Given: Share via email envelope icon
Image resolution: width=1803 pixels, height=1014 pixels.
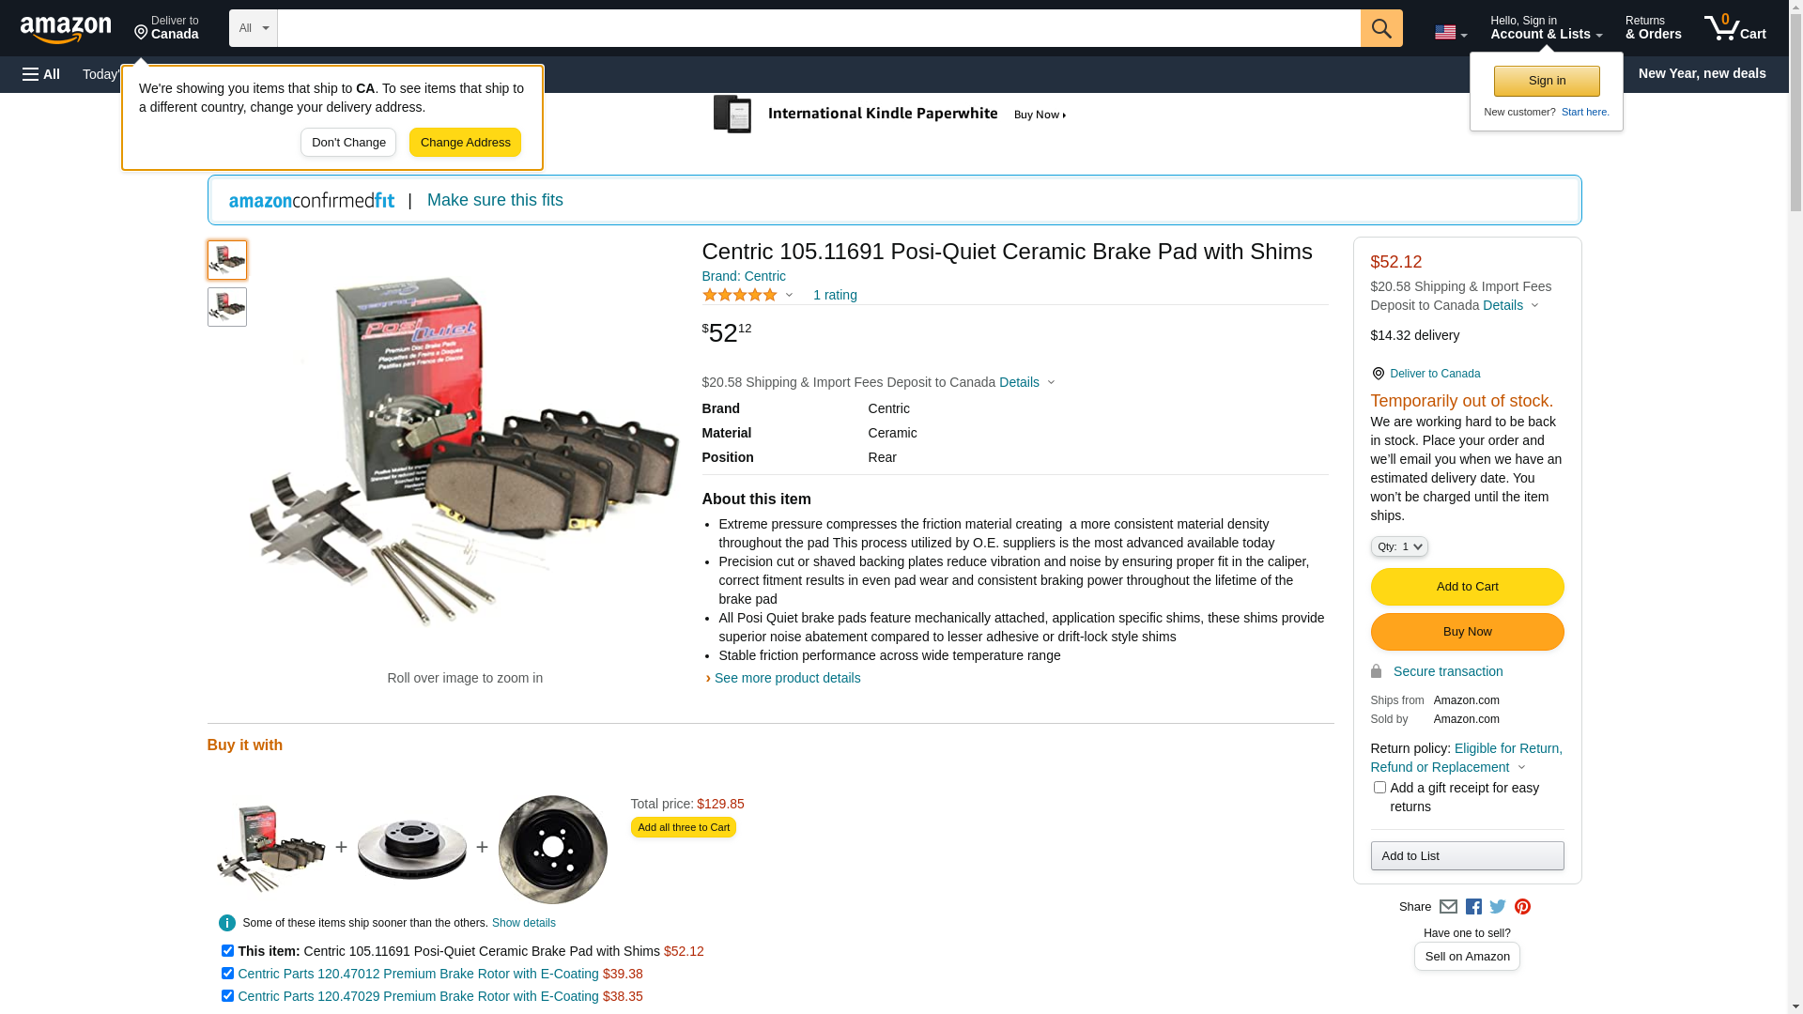Looking at the screenshot, I should 1448,907.
